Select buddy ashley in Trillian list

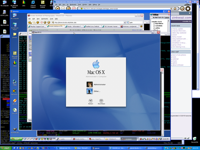[157, 28]
